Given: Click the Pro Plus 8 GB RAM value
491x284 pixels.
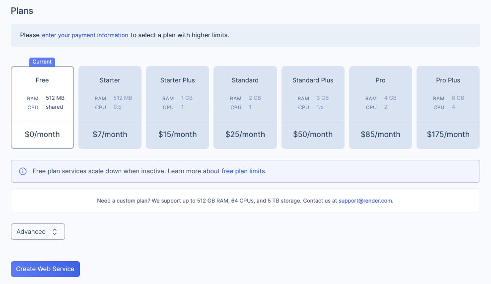Looking at the screenshot, I should pos(458,98).
